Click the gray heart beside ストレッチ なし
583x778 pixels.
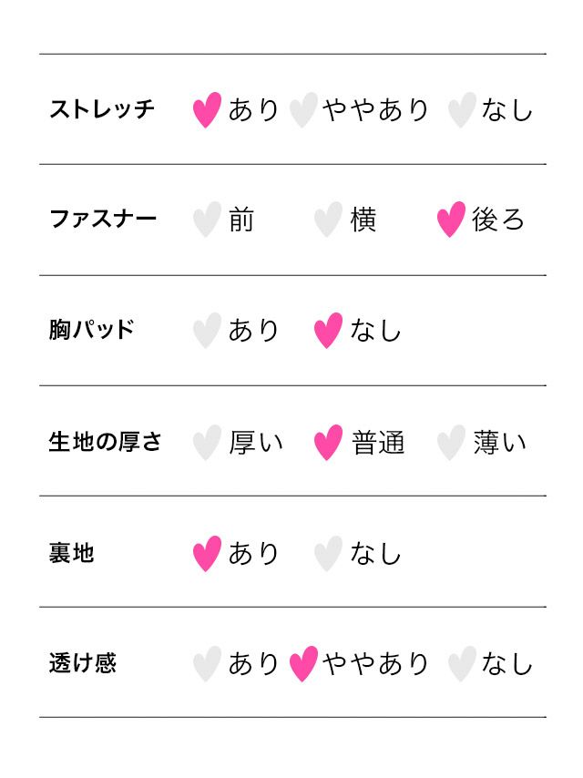point(462,109)
